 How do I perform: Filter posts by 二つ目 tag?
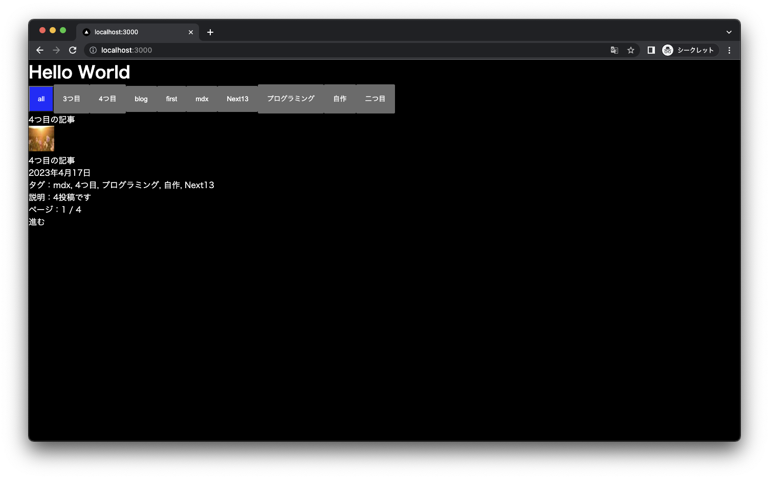(375, 99)
